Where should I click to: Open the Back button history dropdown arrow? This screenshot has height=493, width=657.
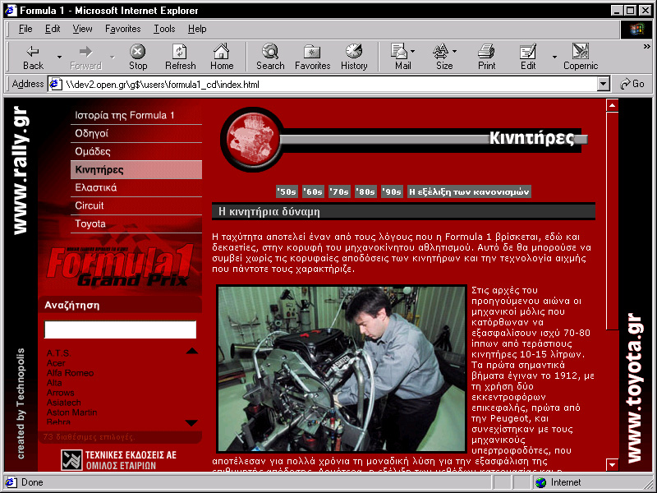click(x=59, y=57)
